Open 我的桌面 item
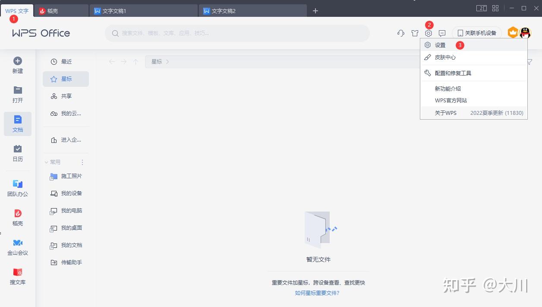This screenshot has width=542, height=307. [x=66, y=228]
